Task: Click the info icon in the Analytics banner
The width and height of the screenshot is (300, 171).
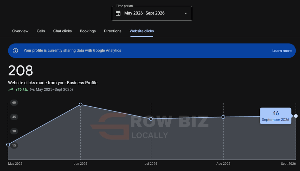Action: (15, 51)
